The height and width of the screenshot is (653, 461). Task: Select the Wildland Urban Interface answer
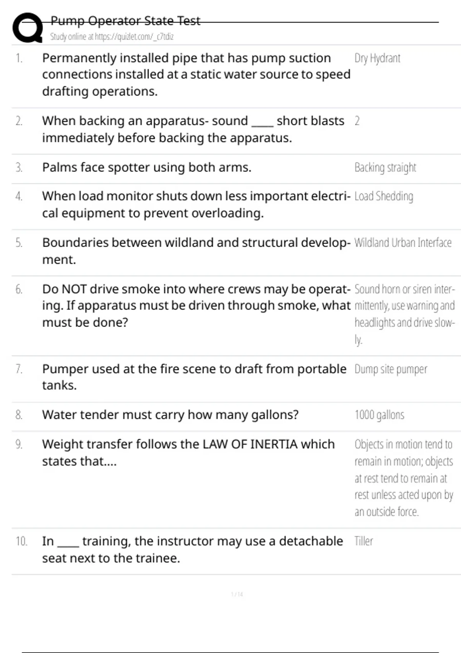click(x=403, y=243)
